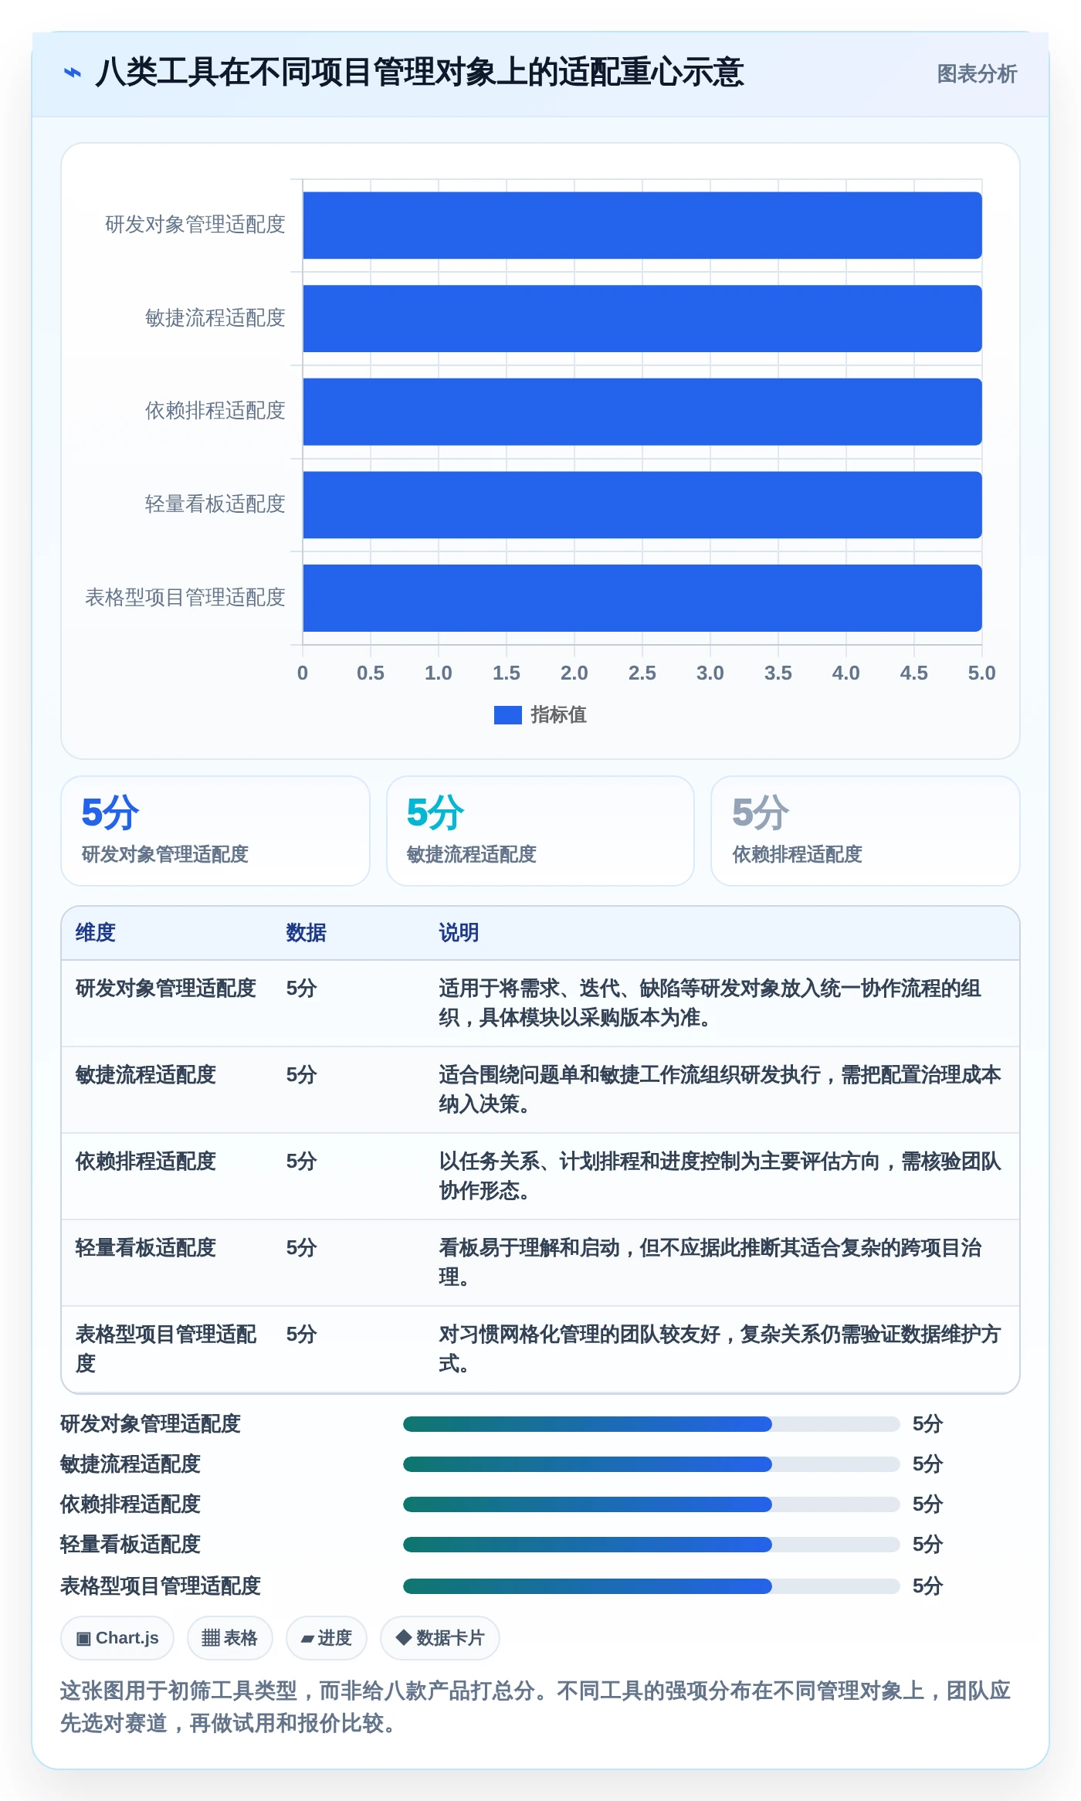Select the 表格型项目管理适配度 table row name
This screenshot has height=1801, width=1081.
point(166,1349)
